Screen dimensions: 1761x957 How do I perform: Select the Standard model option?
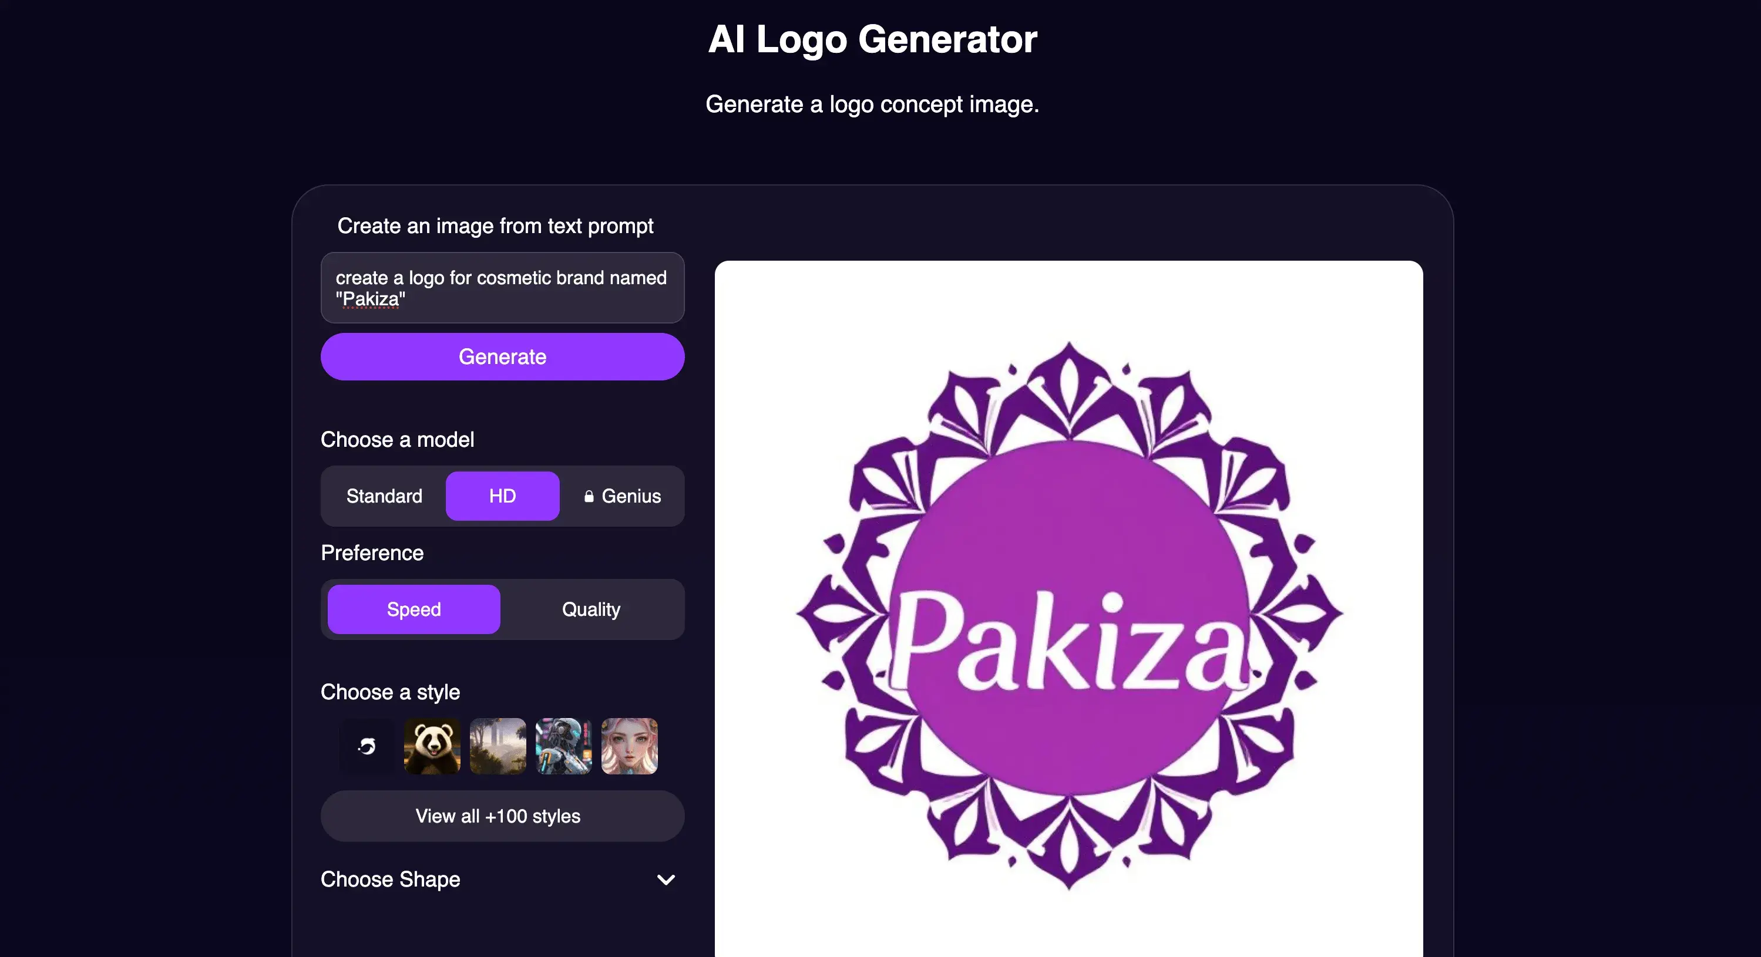point(384,496)
